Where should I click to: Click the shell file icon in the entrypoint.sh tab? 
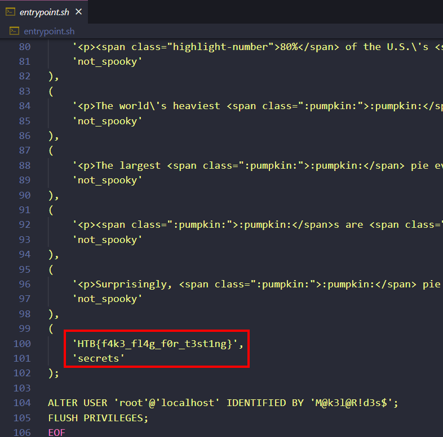coord(10,12)
